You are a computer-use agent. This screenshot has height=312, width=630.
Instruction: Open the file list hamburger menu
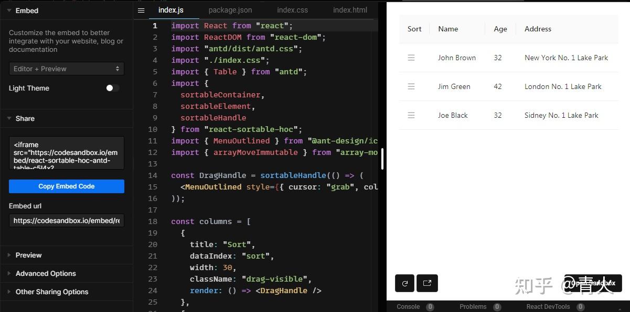click(x=141, y=10)
